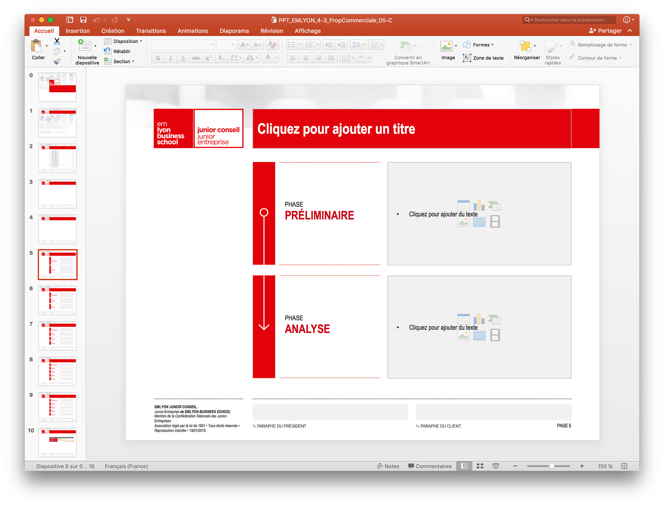Expand the font color dropdown arrow
The image size is (664, 506).
(x=276, y=58)
